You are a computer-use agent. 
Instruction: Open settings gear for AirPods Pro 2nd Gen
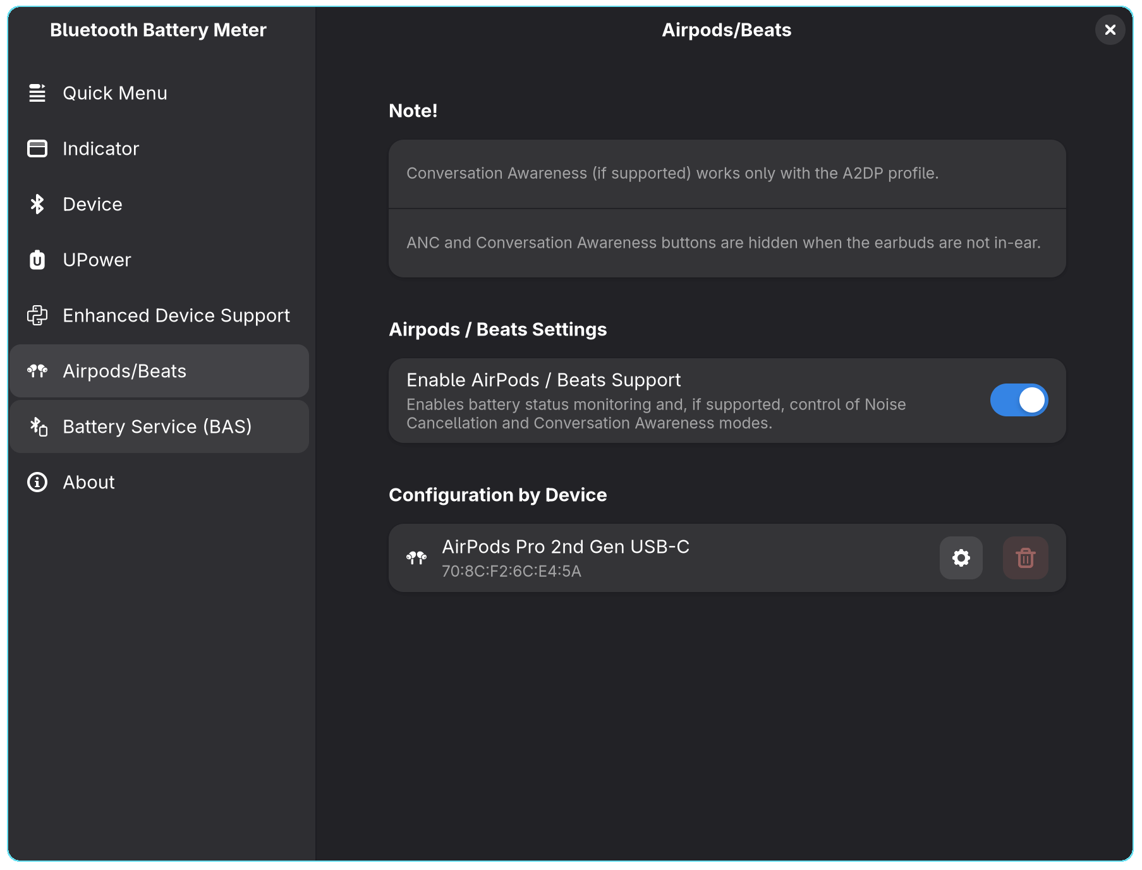pyautogui.click(x=961, y=558)
